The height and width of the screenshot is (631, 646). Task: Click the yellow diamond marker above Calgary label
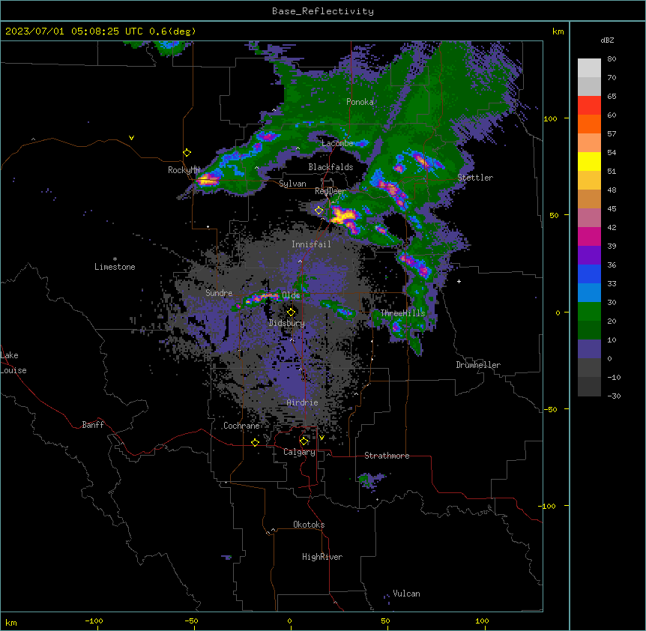(x=304, y=441)
